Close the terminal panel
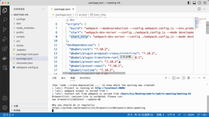The height and width of the screenshot is (117, 209). point(204,78)
